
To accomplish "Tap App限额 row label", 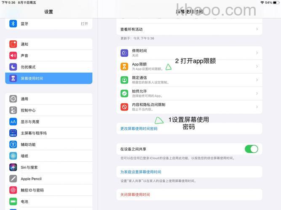I will click(x=139, y=64).
